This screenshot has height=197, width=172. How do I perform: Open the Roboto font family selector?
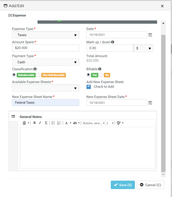pos(94,123)
